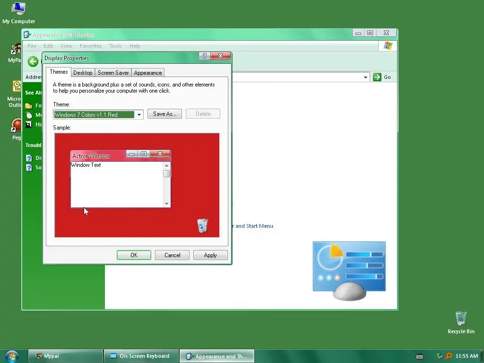Open My Computer desktop icon

tap(18, 13)
